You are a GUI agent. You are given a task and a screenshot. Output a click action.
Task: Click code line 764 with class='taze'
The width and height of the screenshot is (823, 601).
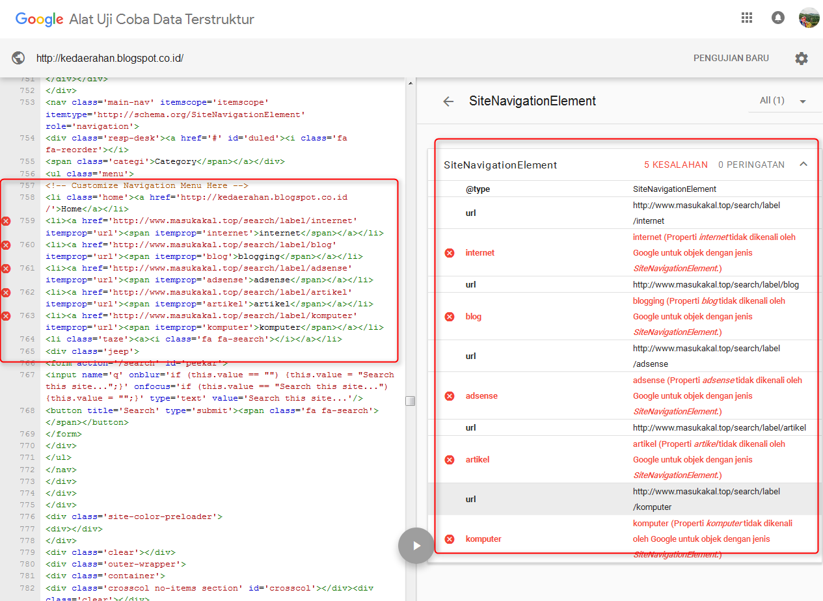click(194, 340)
